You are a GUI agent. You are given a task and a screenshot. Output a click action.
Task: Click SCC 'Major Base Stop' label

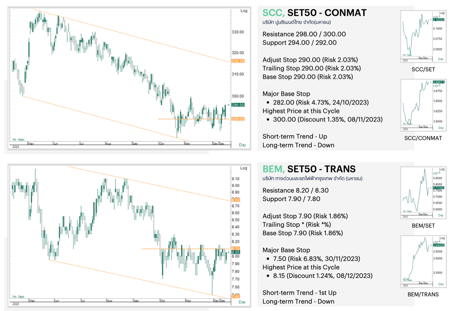pyautogui.click(x=286, y=94)
